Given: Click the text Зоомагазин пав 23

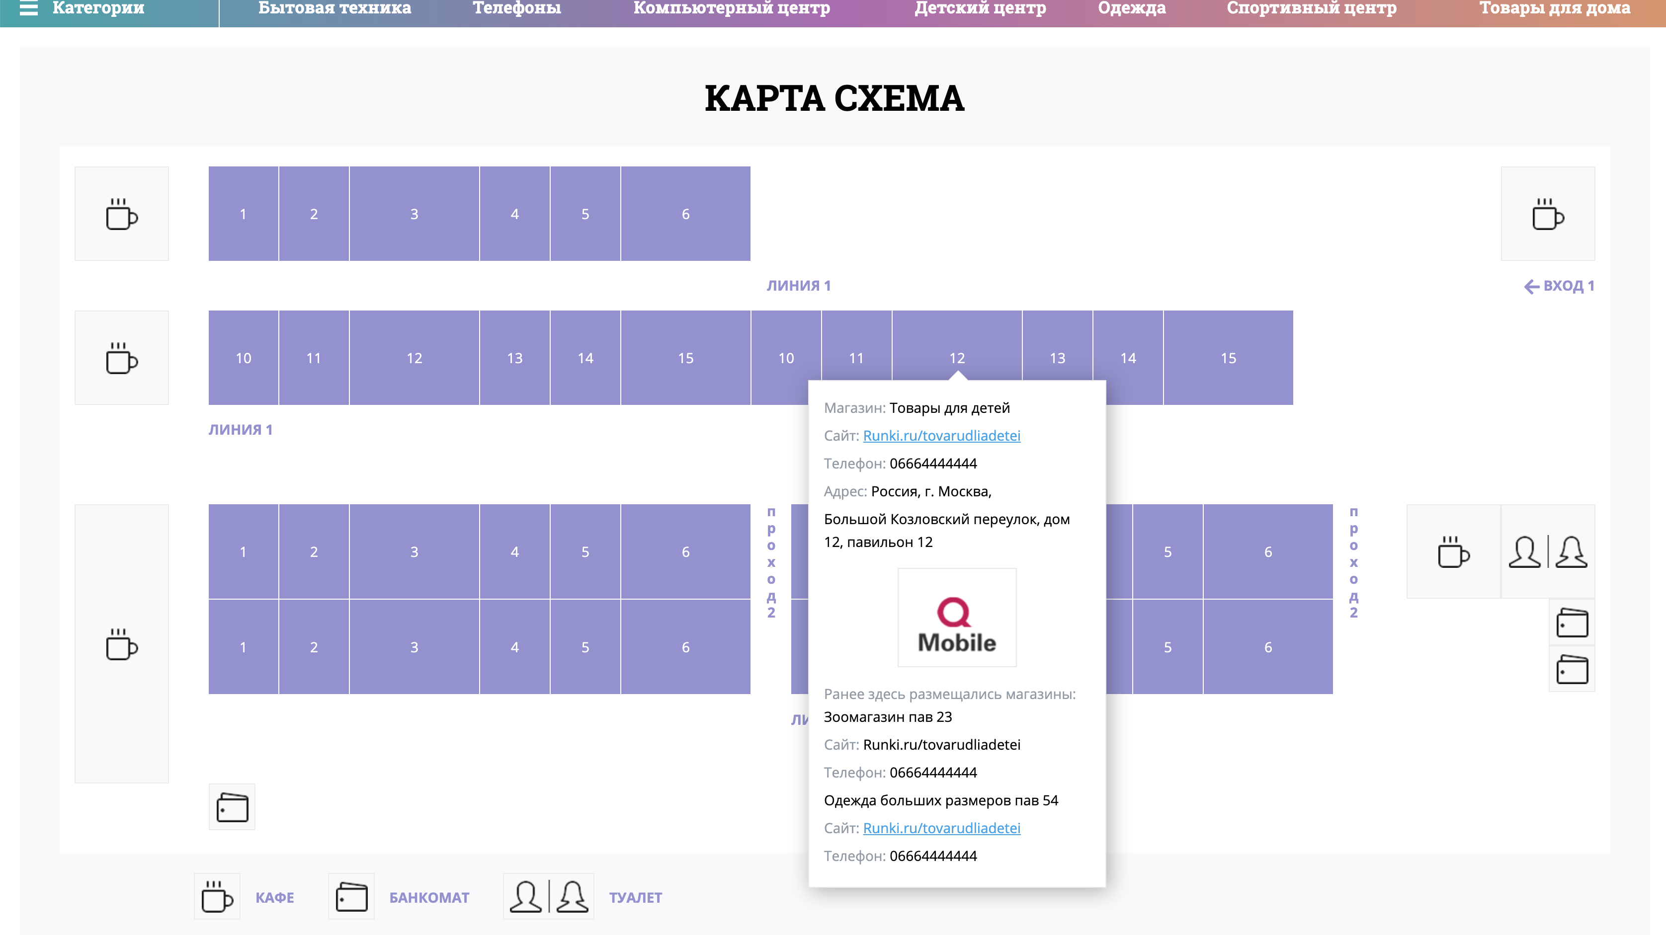Looking at the screenshot, I should [x=888, y=717].
